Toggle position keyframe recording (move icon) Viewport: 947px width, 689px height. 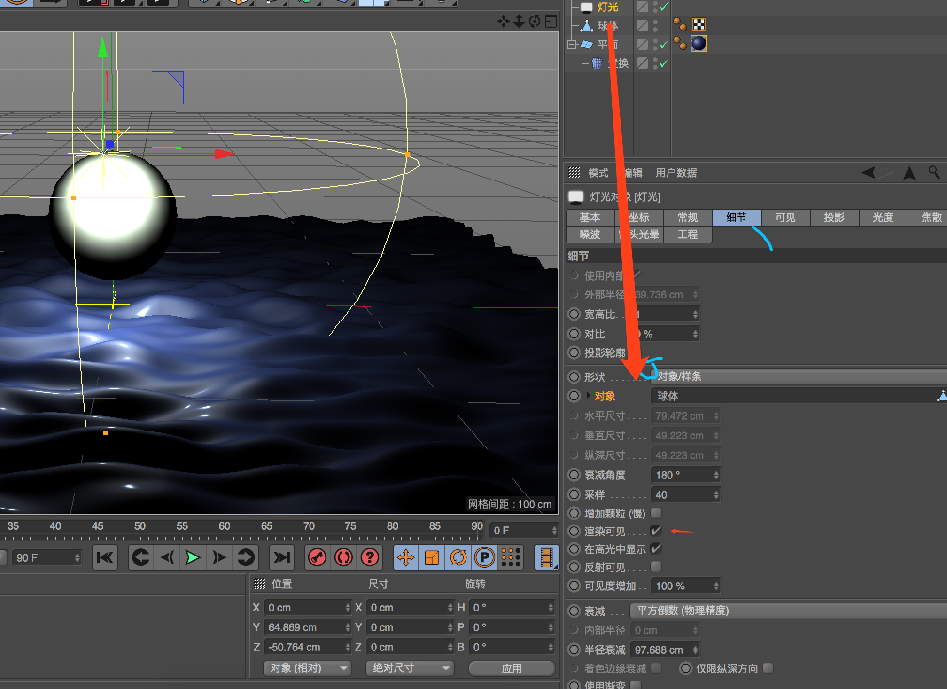click(405, 558)
